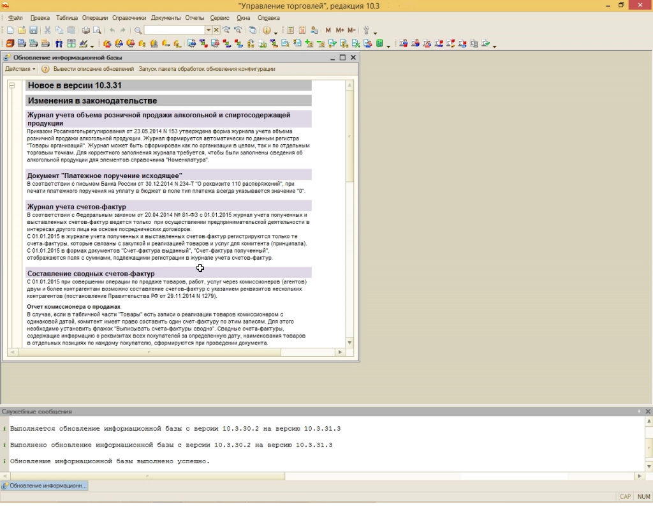Screen dimensions: 653x506
Task: Close the Служебные сообщения panel
Action: pos(648,412)
